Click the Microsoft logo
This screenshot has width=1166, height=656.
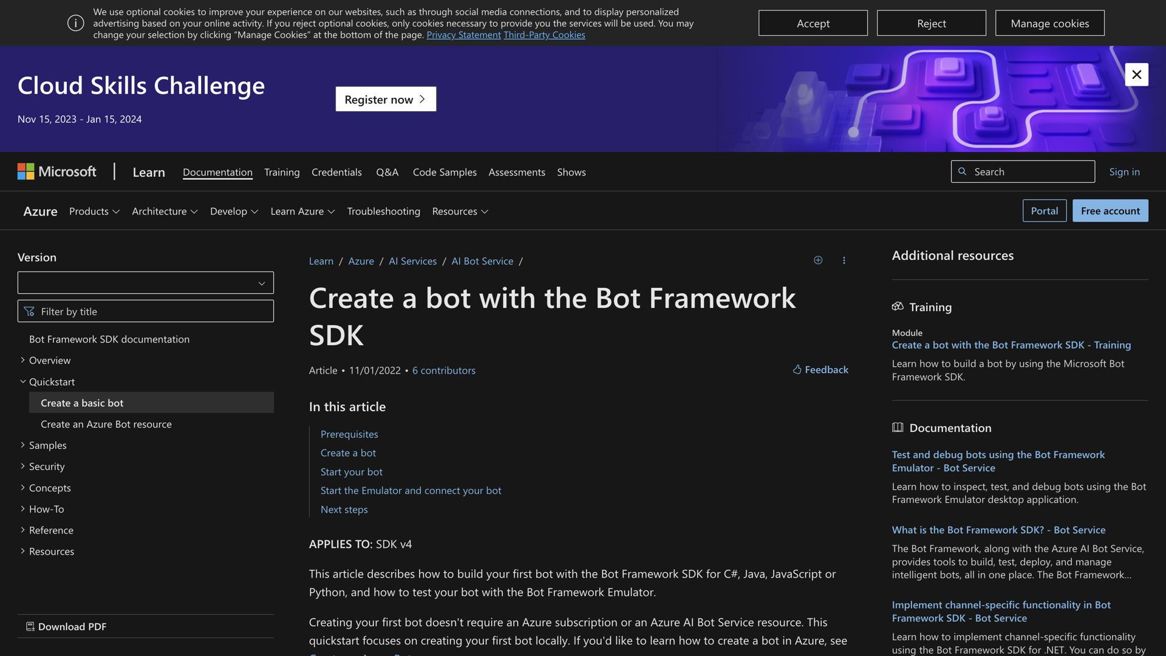(x=56, y=171)
